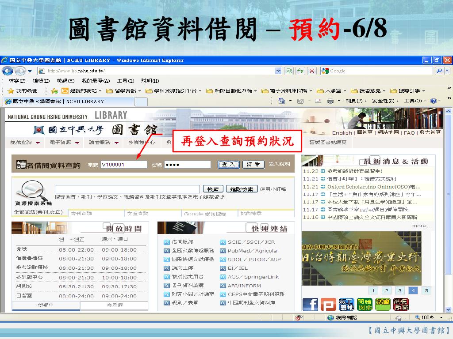Open the 檔案(F) menu

tap(17, 81)
